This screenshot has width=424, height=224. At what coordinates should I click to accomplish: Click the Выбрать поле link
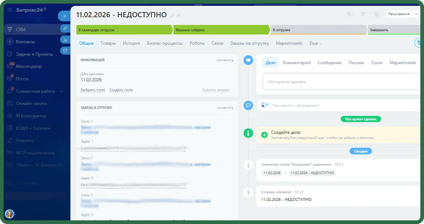[x=93, y=90]
